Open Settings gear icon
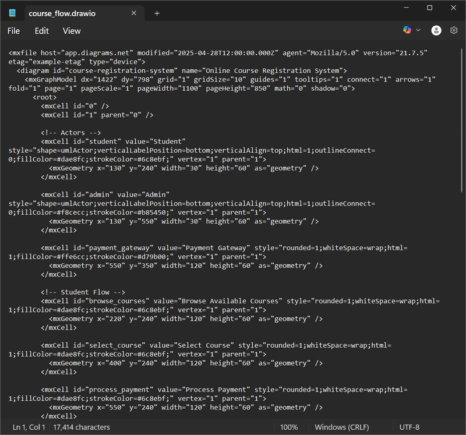This screenshot has height=435, width=466. coord(454,30)
